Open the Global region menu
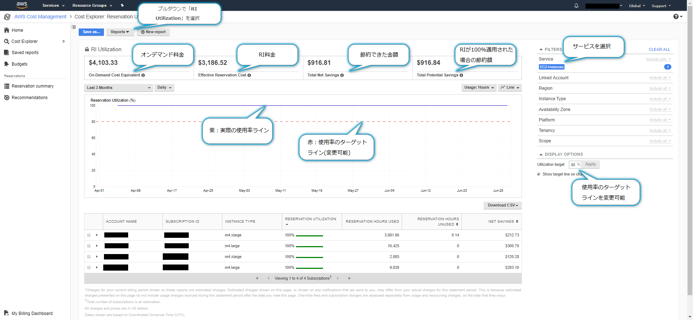Screen dimensions: 693x320 click(x=637, y=6)
